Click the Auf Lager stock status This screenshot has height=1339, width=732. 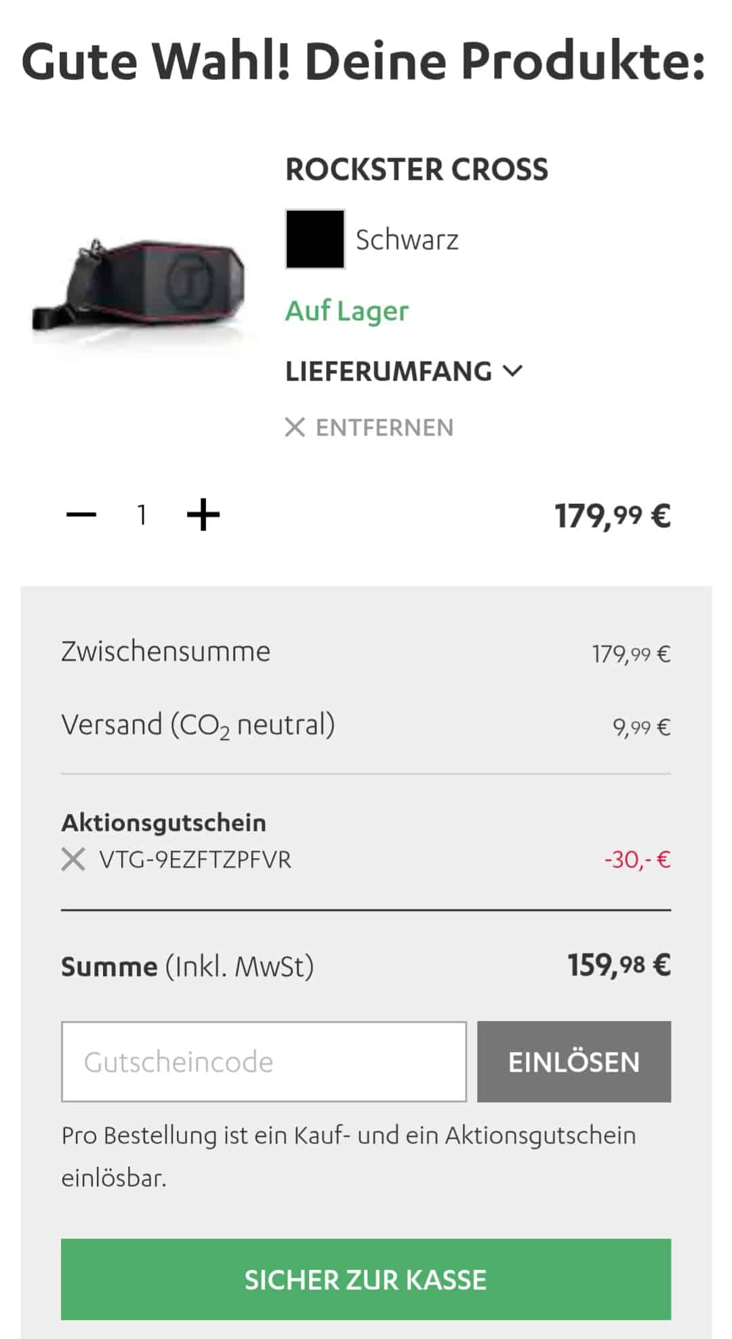[x=347, y=311]
